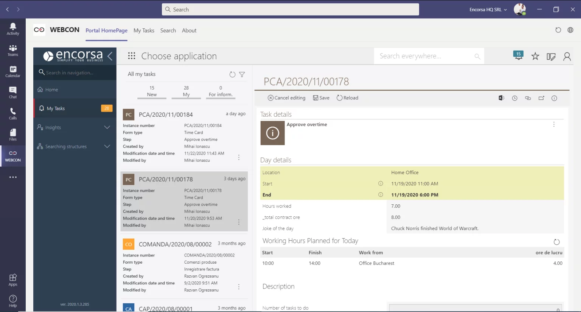Open the task list filter
Viewport: 581px width, 312px height.
pyautogui.click(x=242, y=74)
